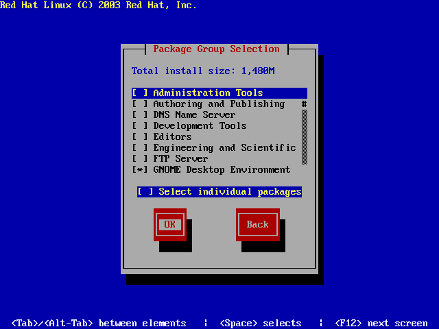The height and width of the screenshot is (329, 439).
Task: Click the Package Group Selection title
Action: (217, 49)
